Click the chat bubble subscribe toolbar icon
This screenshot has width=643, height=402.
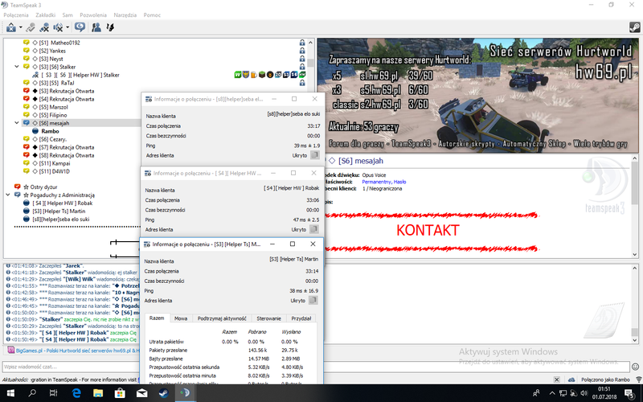pos(80,27)
